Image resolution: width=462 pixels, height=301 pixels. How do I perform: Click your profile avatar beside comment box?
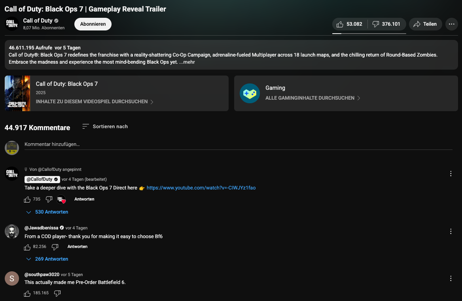coord(12,148)
